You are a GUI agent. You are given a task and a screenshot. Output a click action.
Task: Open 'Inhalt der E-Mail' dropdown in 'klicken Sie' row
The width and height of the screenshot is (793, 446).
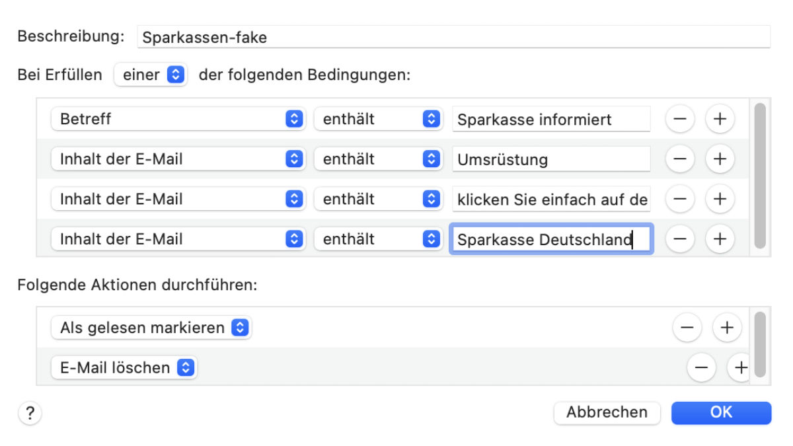178,199
